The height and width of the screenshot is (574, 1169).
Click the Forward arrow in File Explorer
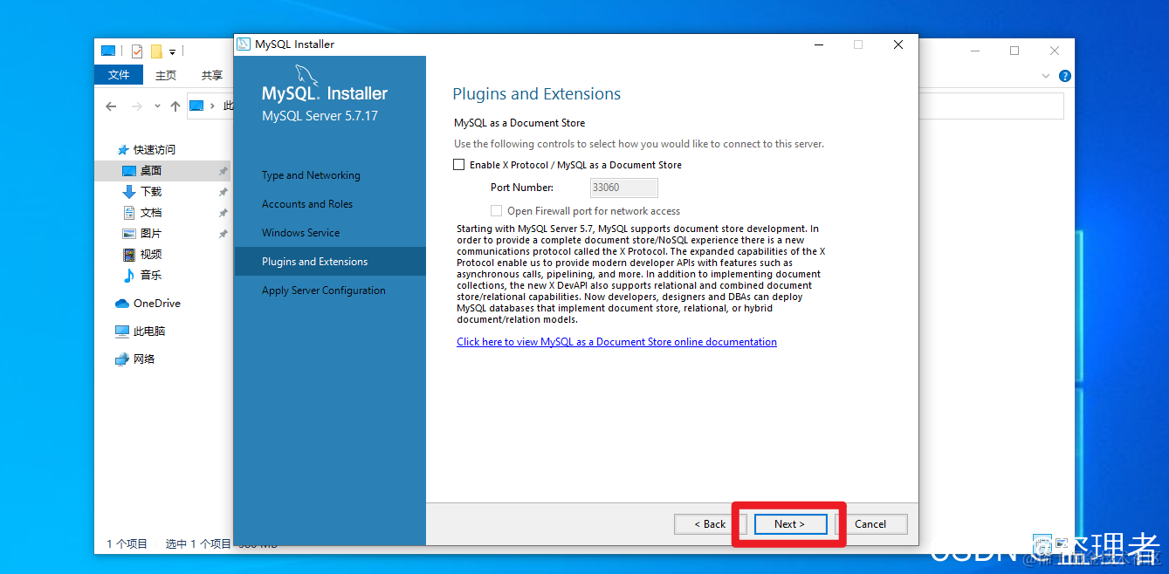coord(136,106)
